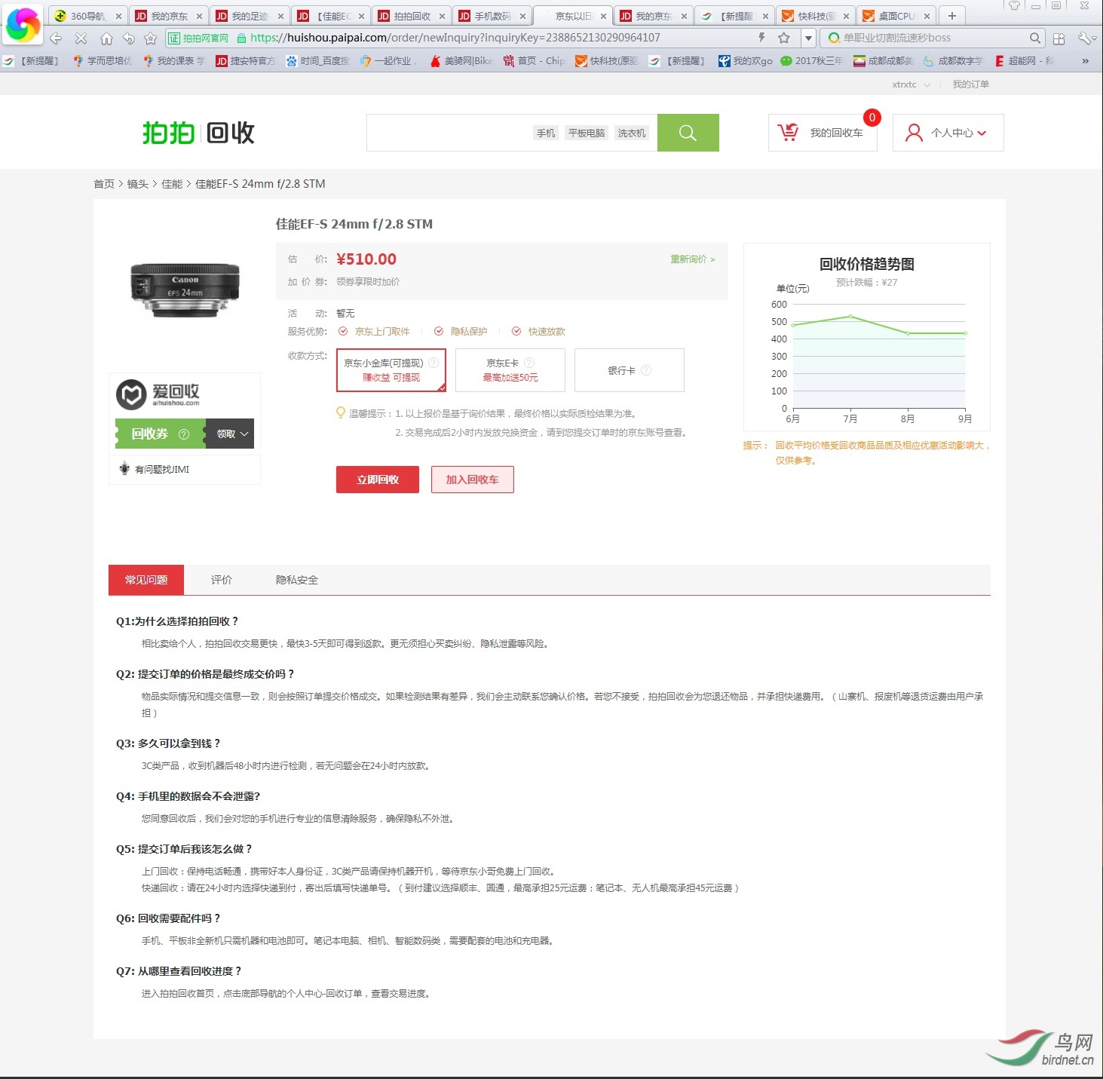
Task: Click the lightning speed-mode icon in address bar
Action: tap(761, 38)
